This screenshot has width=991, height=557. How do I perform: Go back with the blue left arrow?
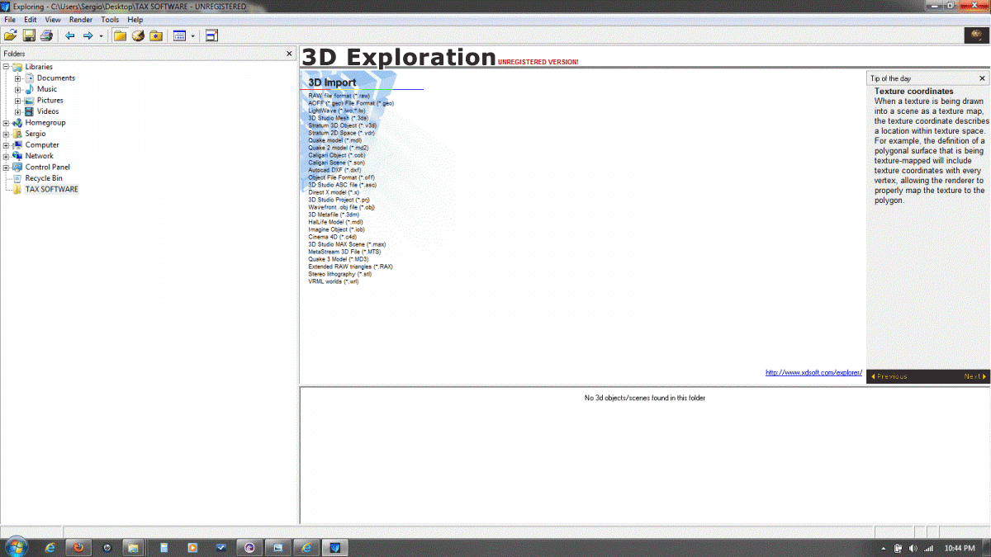click(70, 35)
